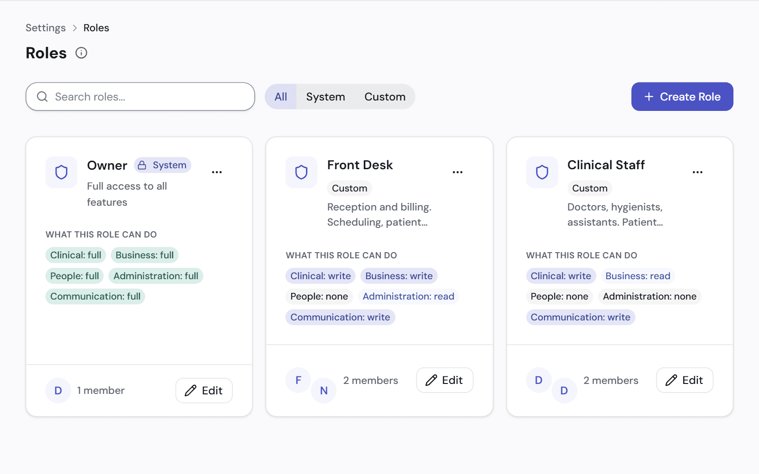The height and width of the screenshot is (474, 759).
Task: Click the Clinical Staff role title
Action: tap(606, 165)
